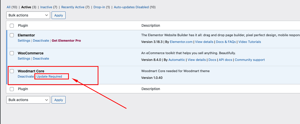Click Get Elementor Pro link
Viewport: 300px width, 124px height.
pyautogui.click(x=66, y=41)
